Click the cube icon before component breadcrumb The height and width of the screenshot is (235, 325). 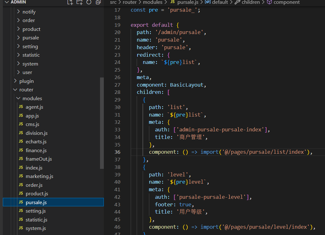[x=269, y=2]
